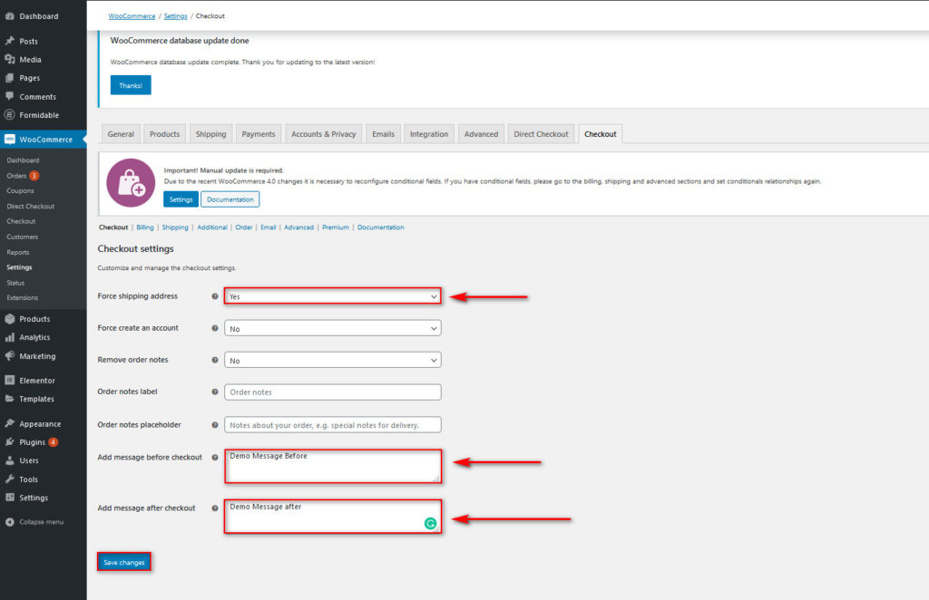Viewport: 929px width, 600px height.
Task: Click help icon beside Force shipping address
Action: (x=215, y=296)
